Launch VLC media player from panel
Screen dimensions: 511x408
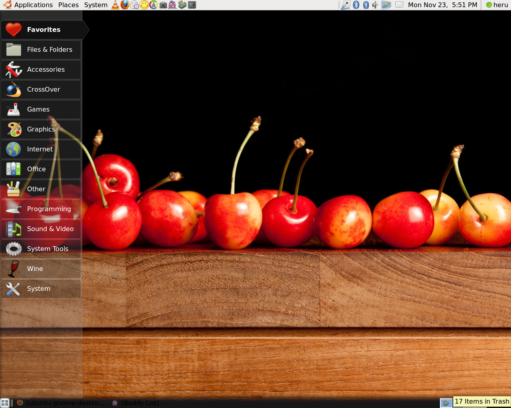[115, 5]
